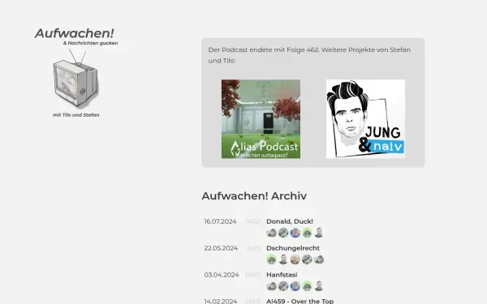The image size is (487, 304).
Task: Click the 'mit Tilo und Stefan' caption
Action: click(x=75, y=115)
